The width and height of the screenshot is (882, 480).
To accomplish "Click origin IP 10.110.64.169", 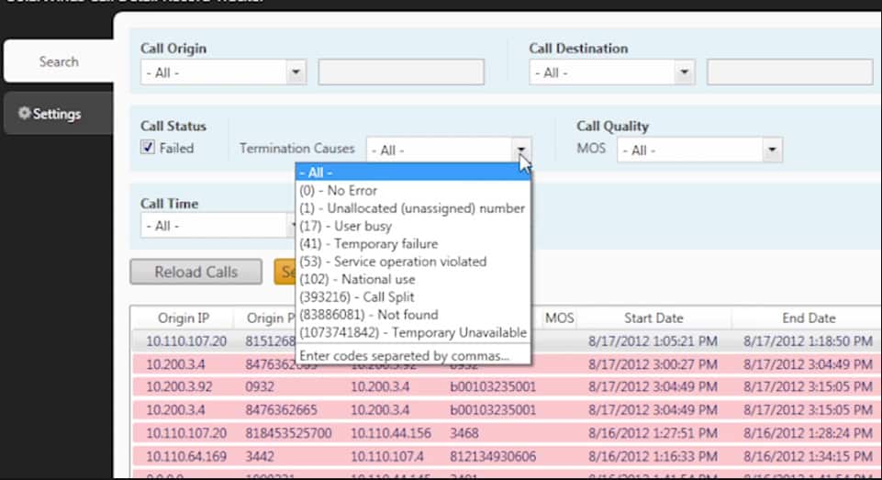I will coord(186,456).
